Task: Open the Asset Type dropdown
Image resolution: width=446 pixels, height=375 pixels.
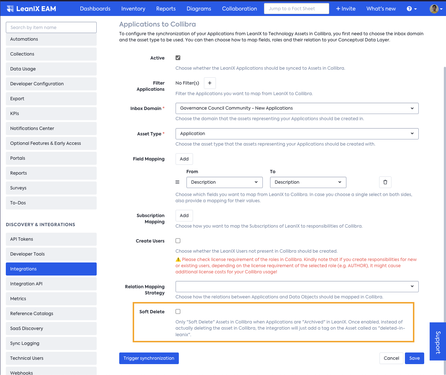Action: (x=297, y=134)
